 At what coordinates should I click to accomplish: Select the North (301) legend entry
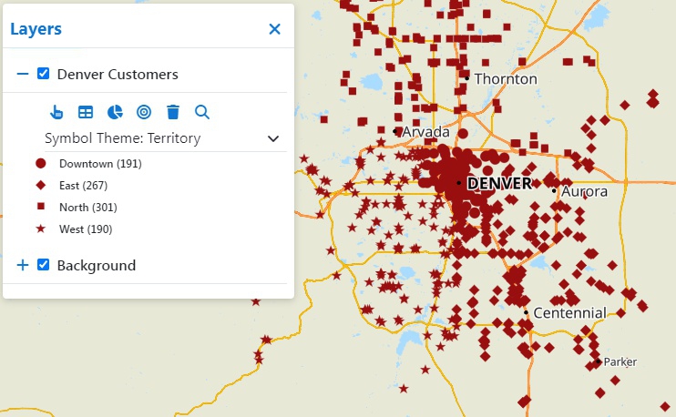pyautogui.click(x=87, y=208)
